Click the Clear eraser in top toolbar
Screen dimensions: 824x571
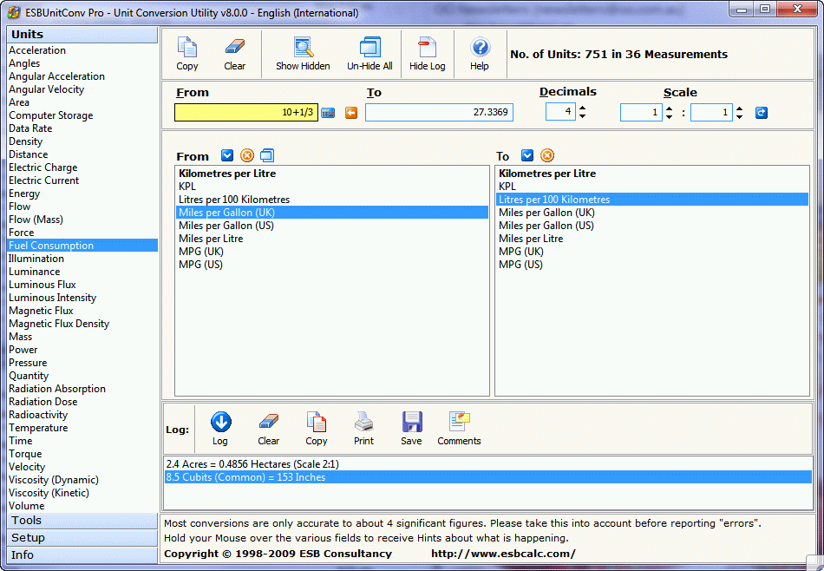234,54
